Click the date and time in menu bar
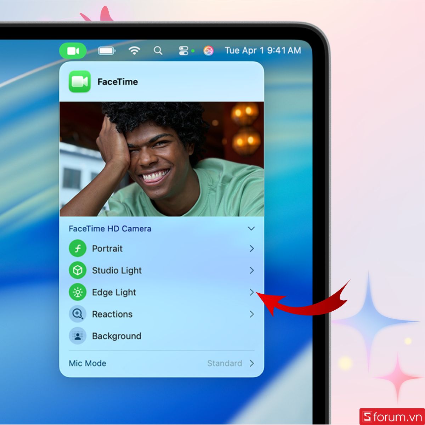This screenshot has width=425, height=425. pyautogui.click(x=263, y=50)
